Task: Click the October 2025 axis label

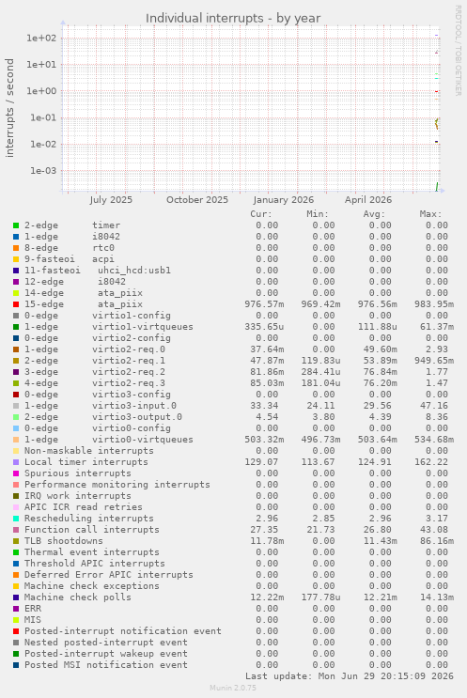Action: pyautogui.click(x=197, y=199)
